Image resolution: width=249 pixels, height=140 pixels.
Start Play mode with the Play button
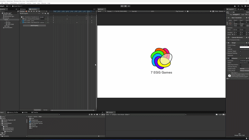pyautogui.click(x=122, y=6)
